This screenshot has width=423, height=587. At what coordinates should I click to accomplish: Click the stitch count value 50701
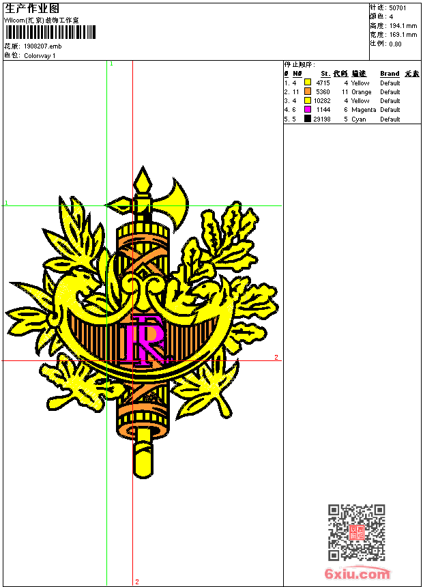[398, 8]
